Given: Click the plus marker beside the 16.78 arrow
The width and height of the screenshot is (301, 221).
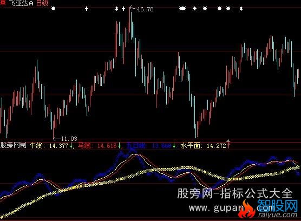Looking at the screenshot, I should click(x=123, y=9).
